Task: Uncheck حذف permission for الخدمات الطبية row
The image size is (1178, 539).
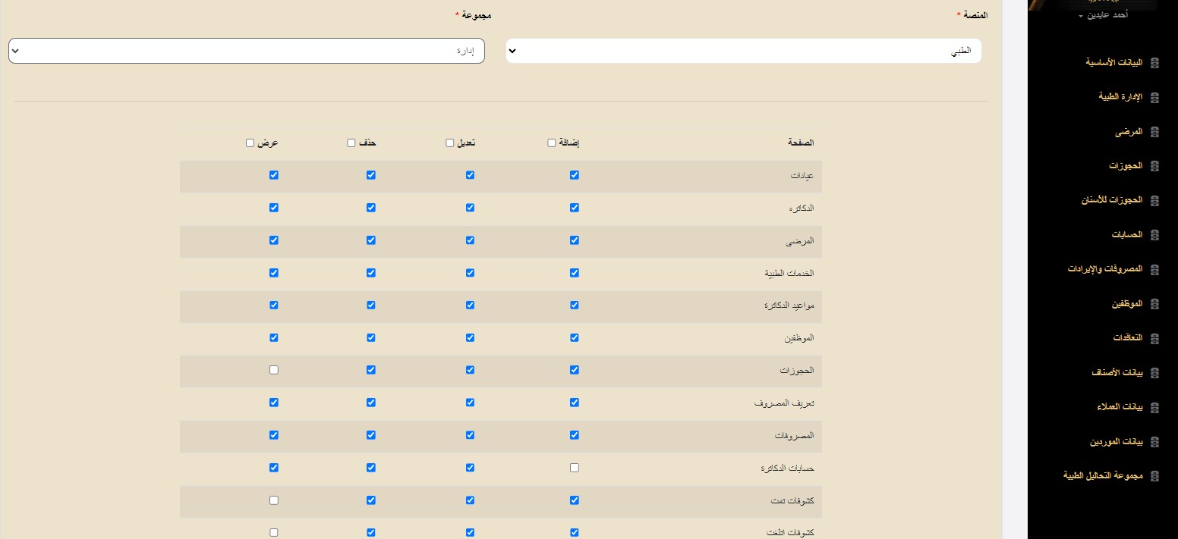Action: (x=371, y=273)
